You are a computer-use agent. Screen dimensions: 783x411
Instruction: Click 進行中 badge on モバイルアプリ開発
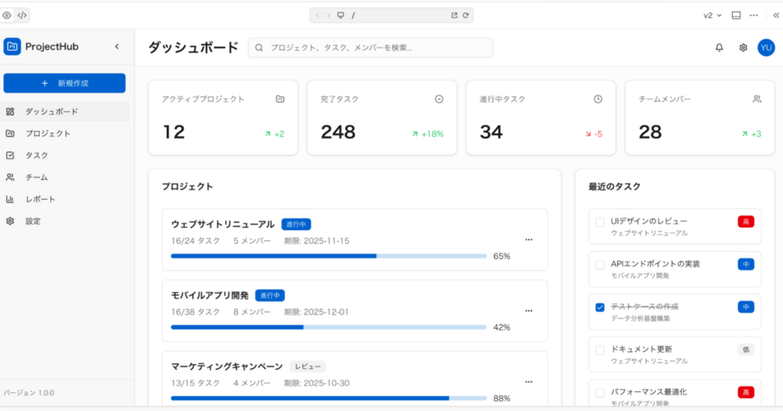[270, 295]
